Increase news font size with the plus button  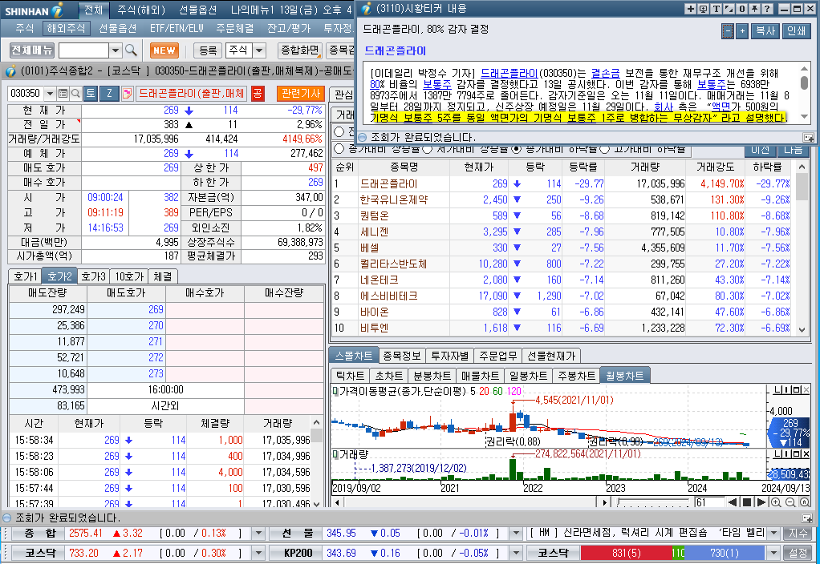pyautogui.click(x=742, y=30)
